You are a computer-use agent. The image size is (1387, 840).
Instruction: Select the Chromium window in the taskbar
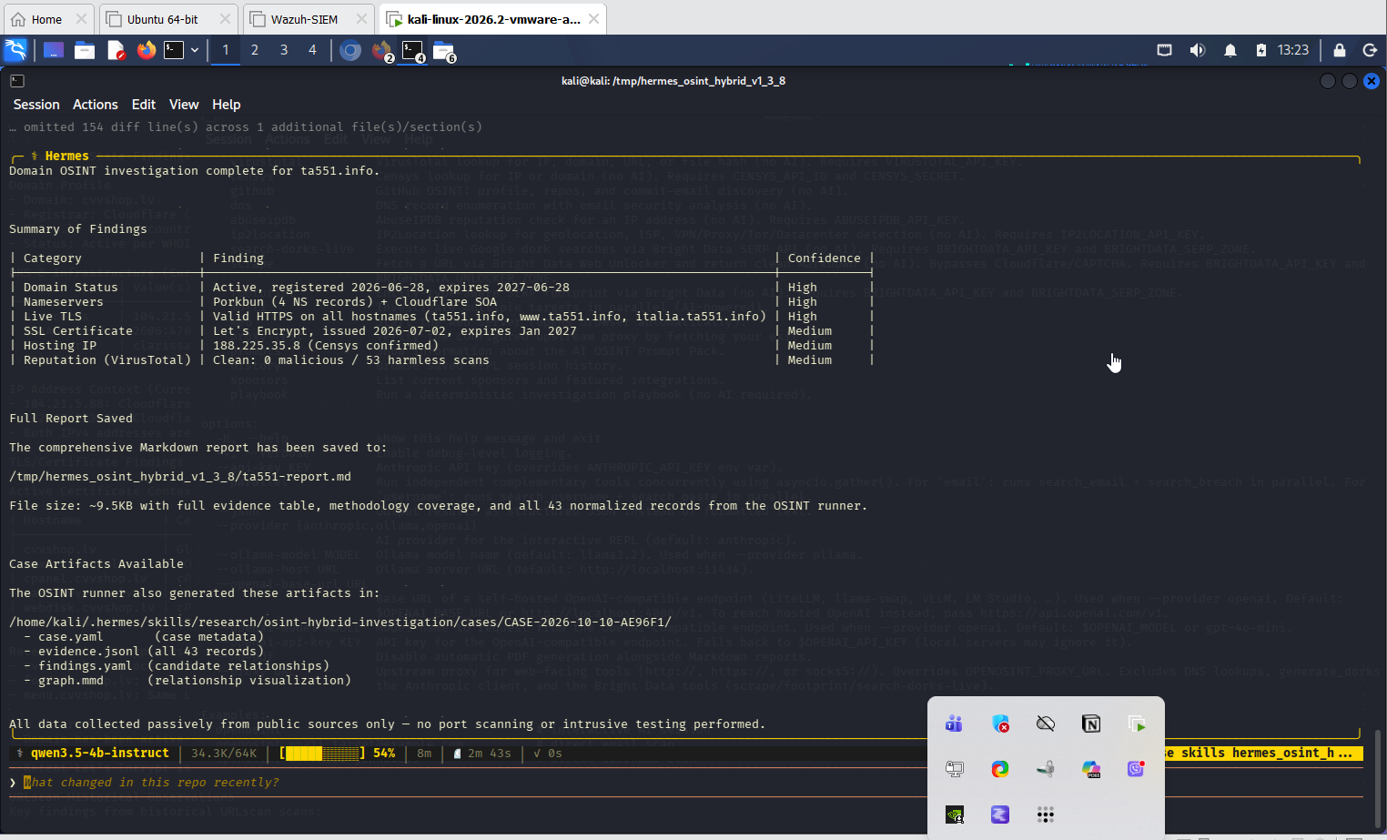[x=350, y=50]
